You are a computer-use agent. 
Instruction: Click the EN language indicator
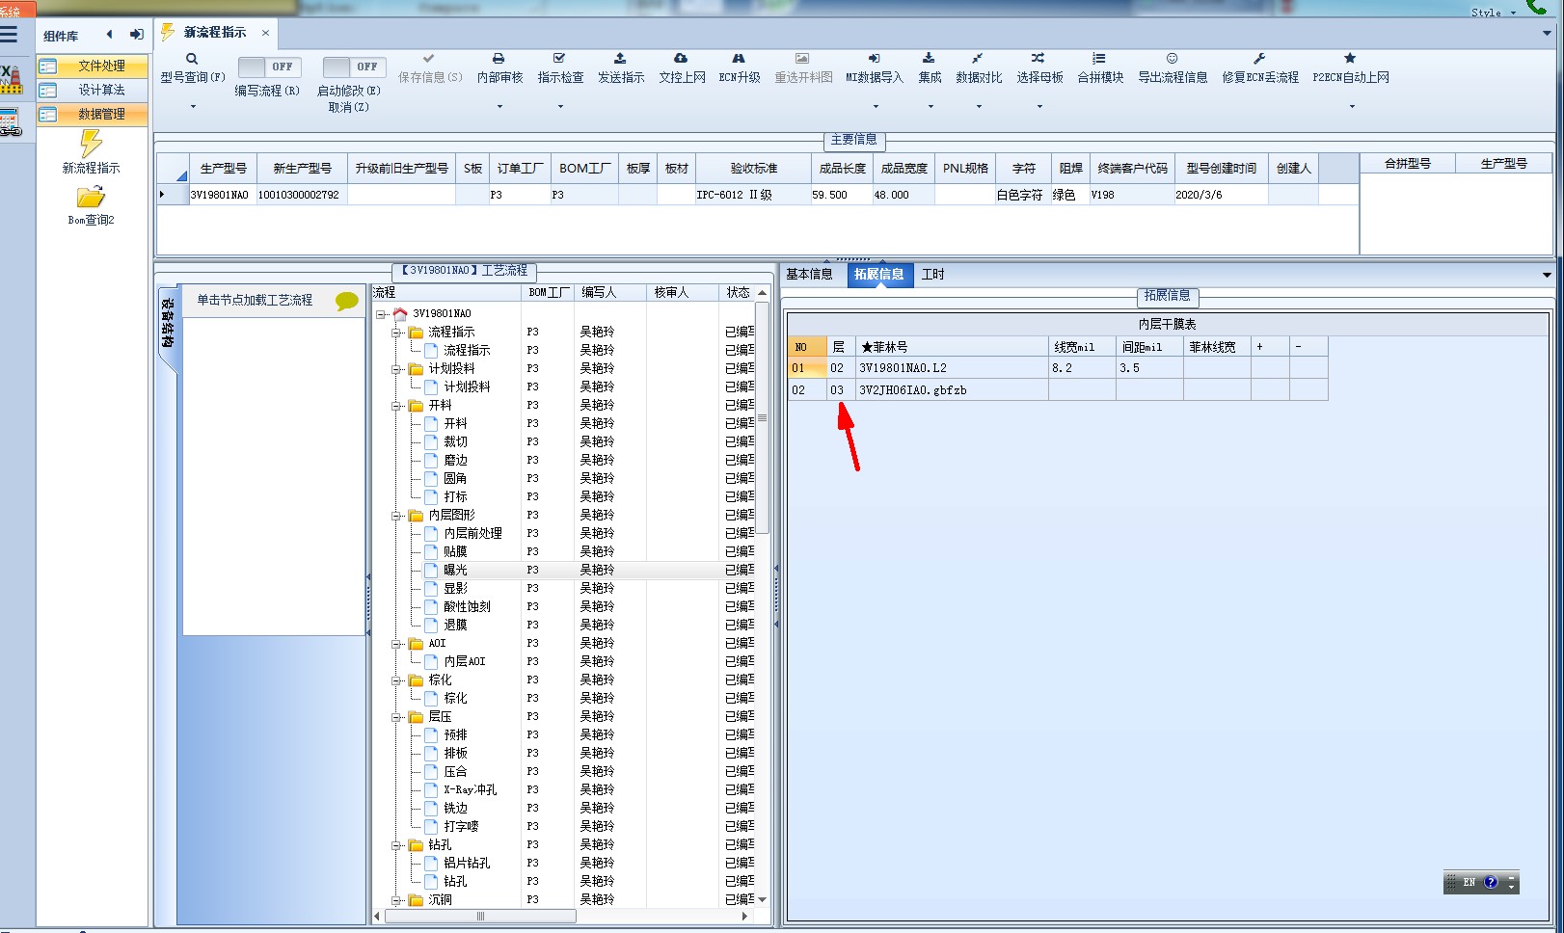pos(1469,882)
